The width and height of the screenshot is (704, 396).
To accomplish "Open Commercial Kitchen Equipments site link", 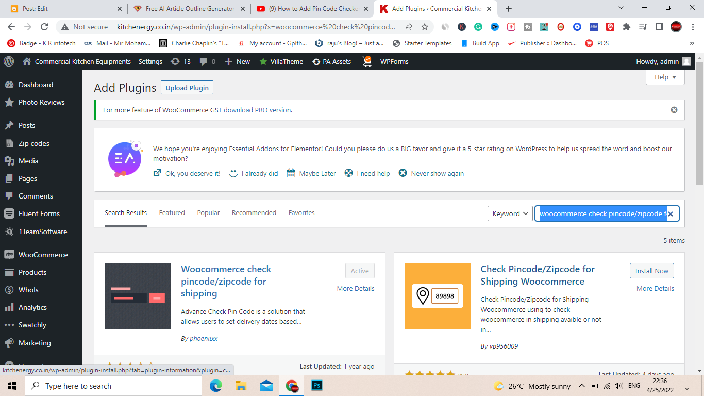I will coord(77,61).
